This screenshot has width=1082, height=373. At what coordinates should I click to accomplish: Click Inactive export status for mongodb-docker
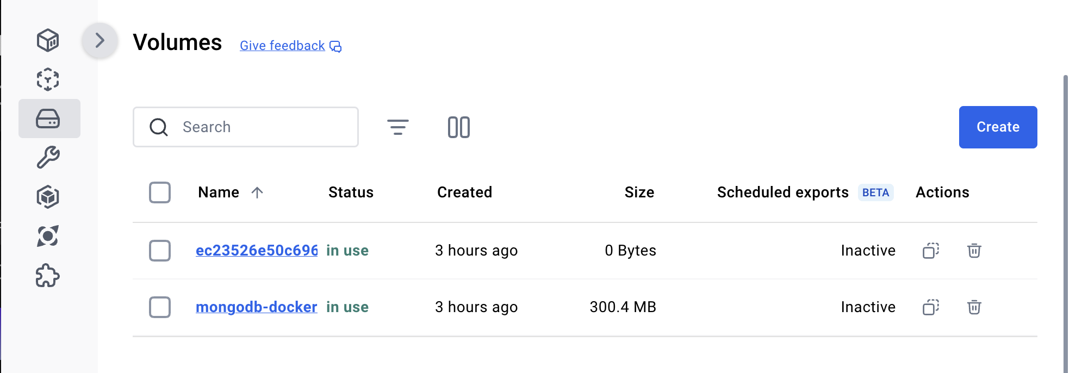[x=868, y=307]
